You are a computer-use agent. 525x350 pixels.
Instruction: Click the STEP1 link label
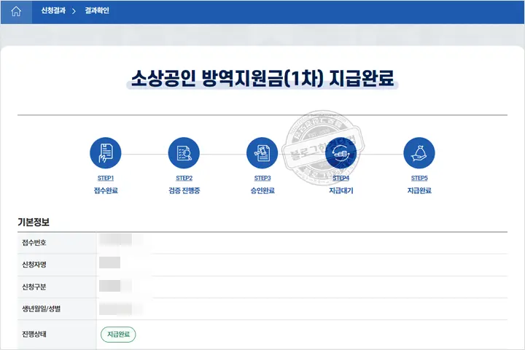point(106,178)
